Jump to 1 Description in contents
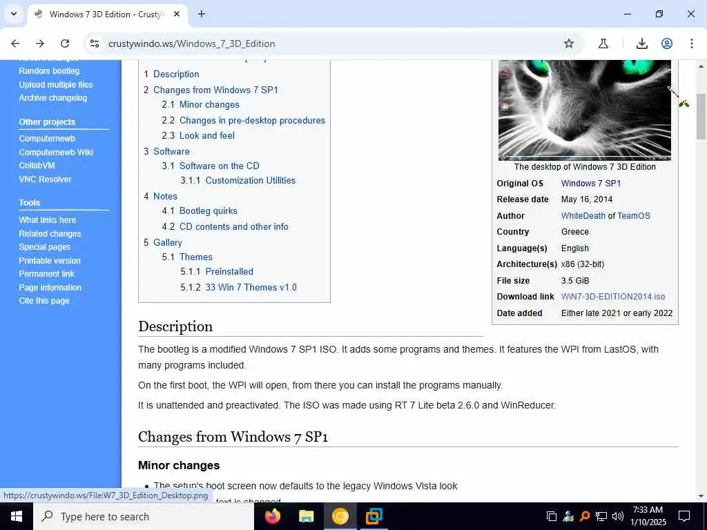Screen dimensions: 707x530 pos(171,74)
